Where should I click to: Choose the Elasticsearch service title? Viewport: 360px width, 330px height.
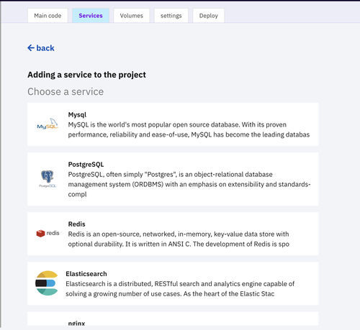point(86,274)
